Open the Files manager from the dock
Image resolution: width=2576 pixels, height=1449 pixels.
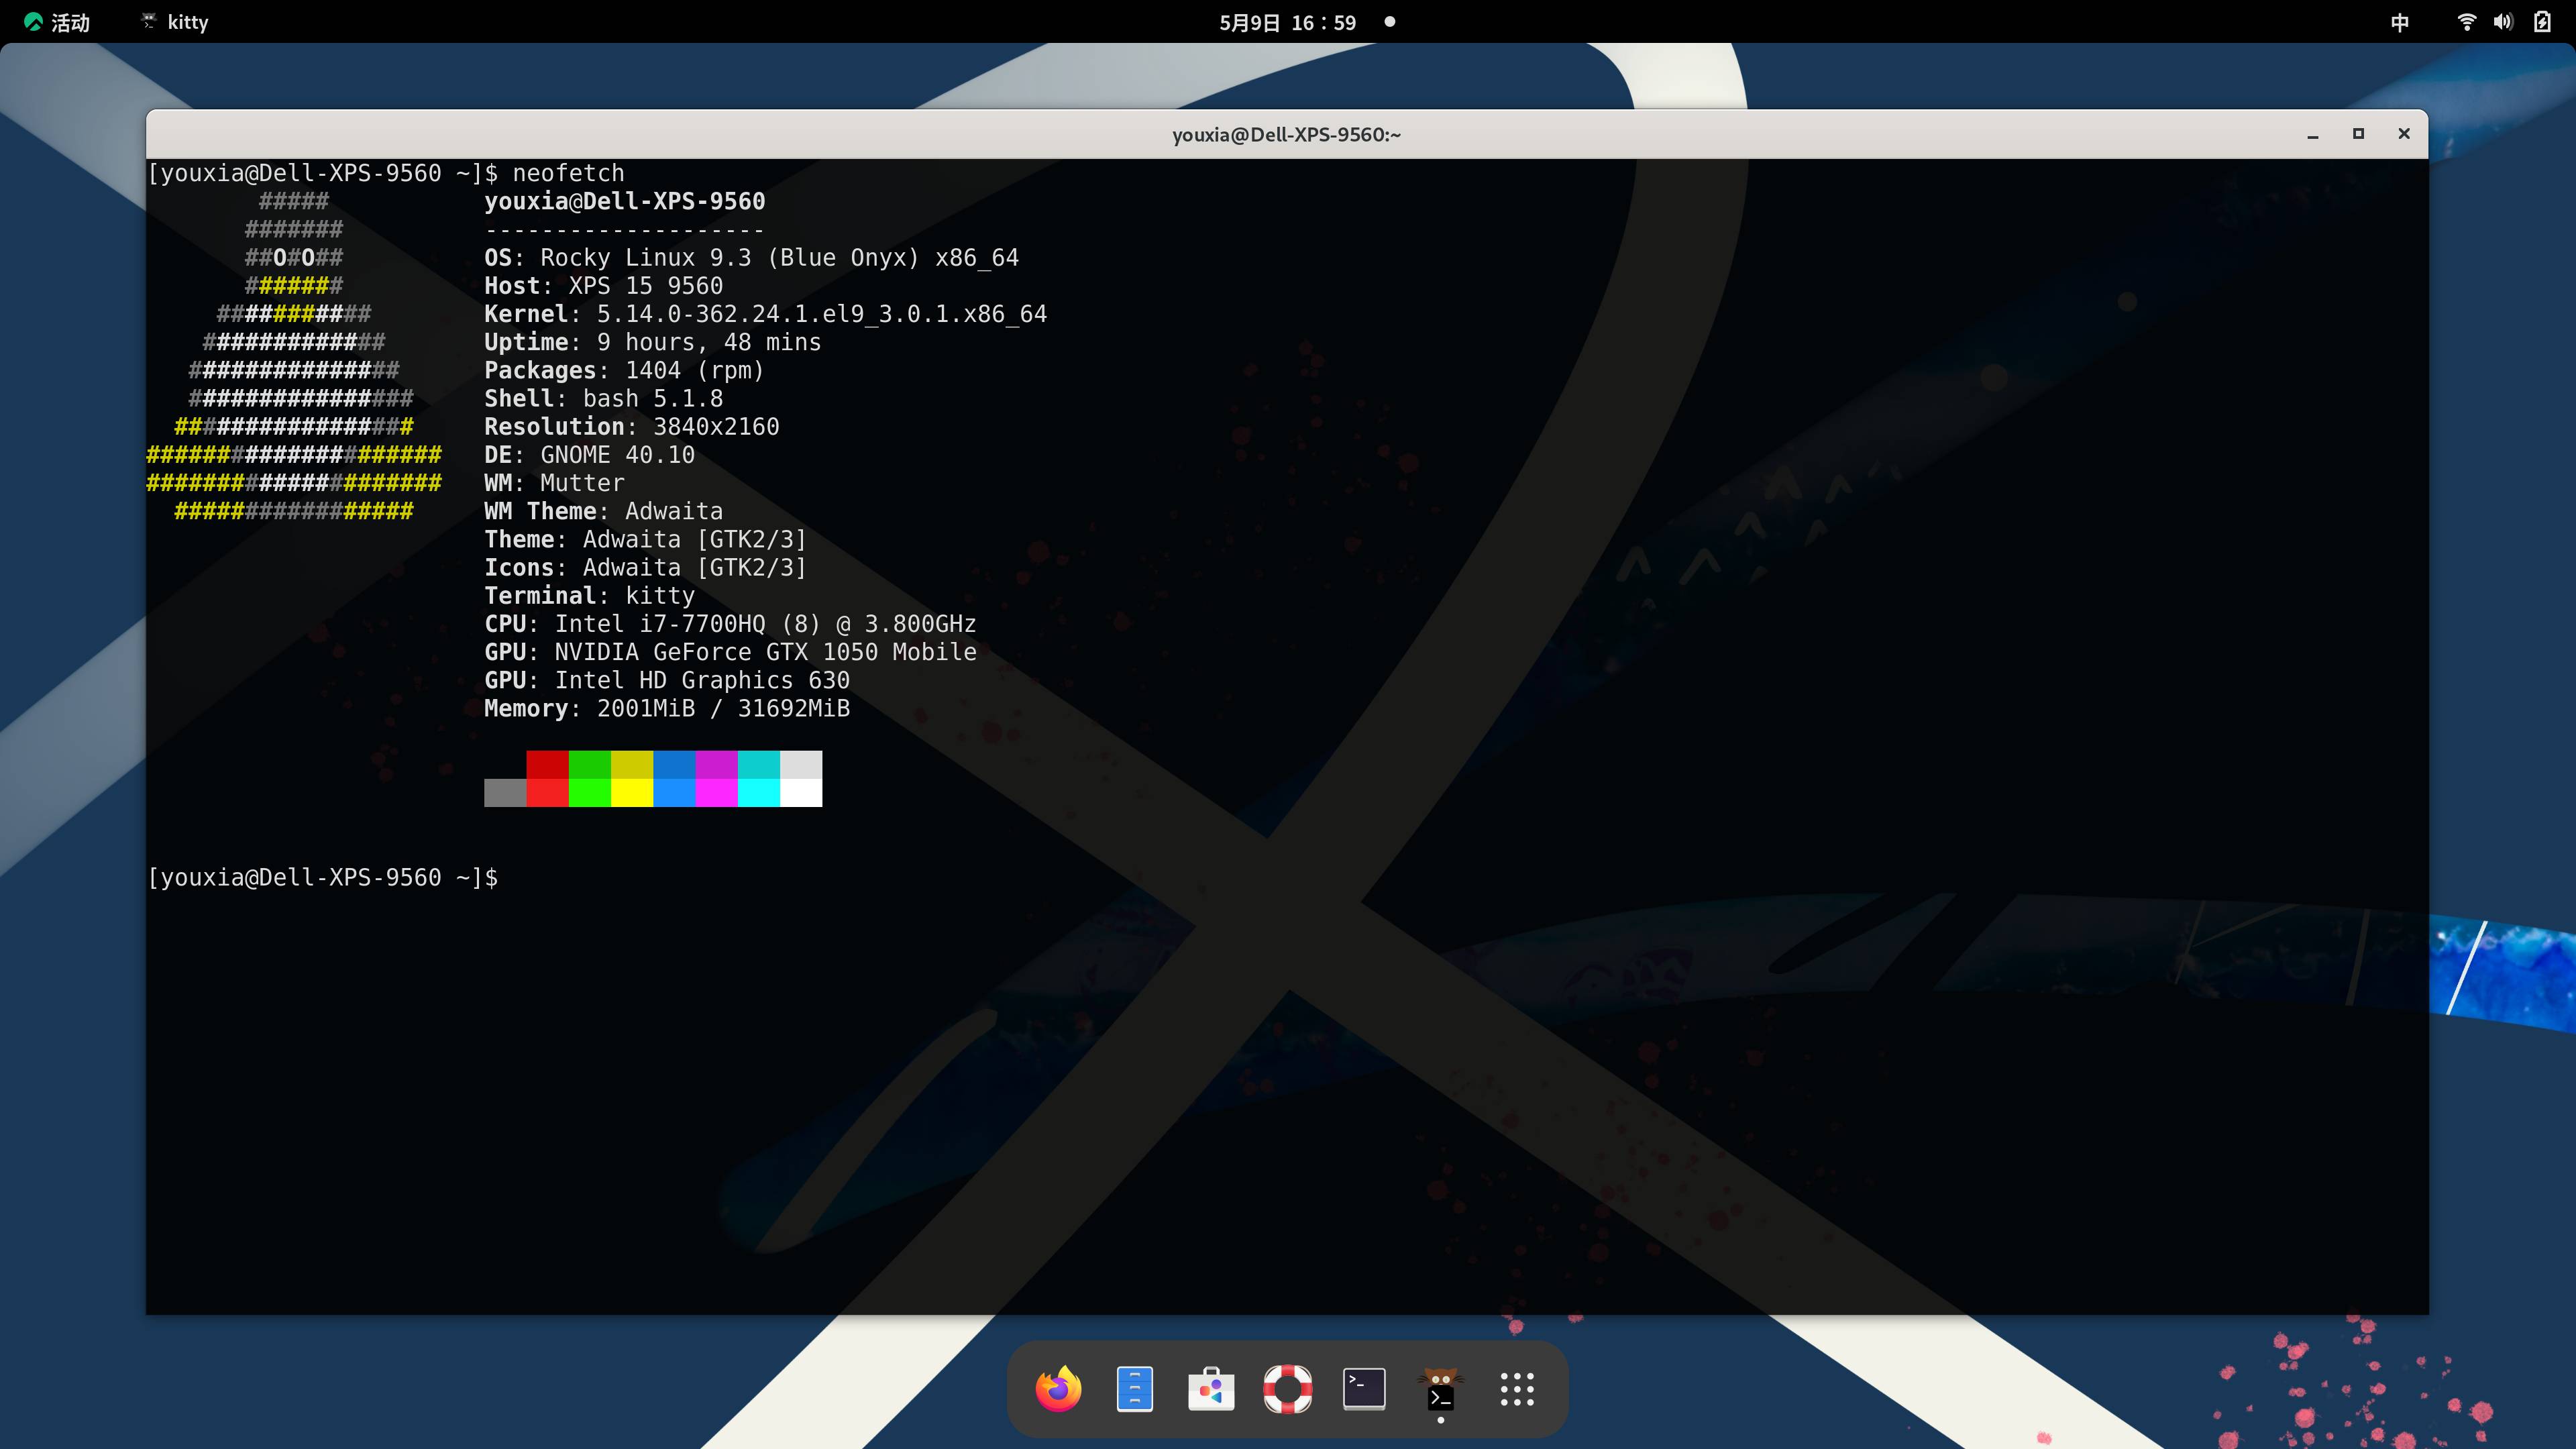click(1134, 1389)
